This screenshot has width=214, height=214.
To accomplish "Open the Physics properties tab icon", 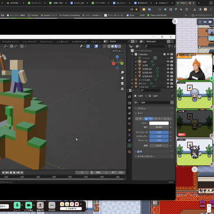I will pos(129,135).
